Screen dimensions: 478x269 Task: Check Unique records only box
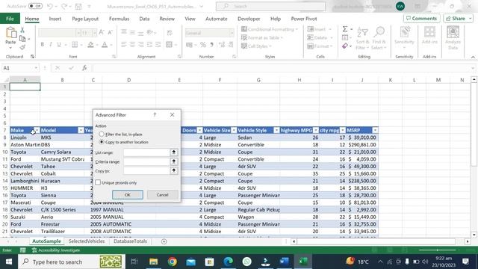(98, 182)
